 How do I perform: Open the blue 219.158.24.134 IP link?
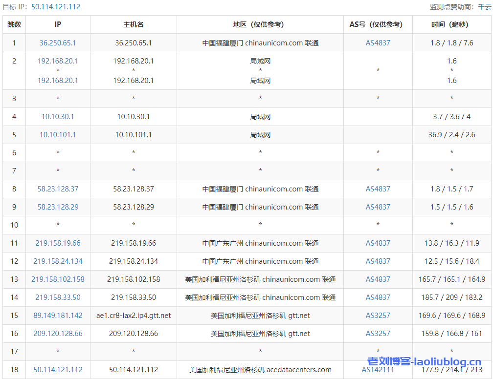tap(58, 261)
